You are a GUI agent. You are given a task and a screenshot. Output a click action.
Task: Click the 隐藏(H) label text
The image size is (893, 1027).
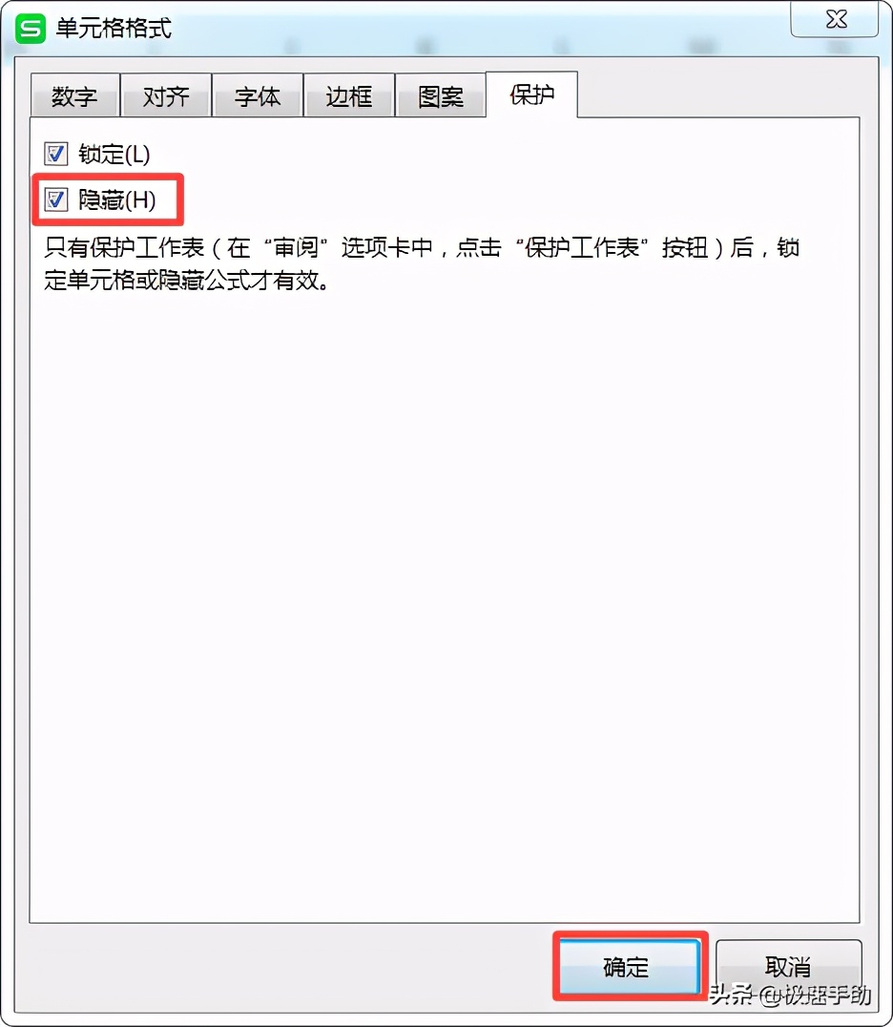click(117, 199)
